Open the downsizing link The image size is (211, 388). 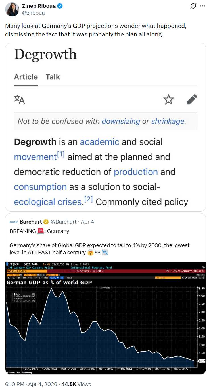[121, 121]
